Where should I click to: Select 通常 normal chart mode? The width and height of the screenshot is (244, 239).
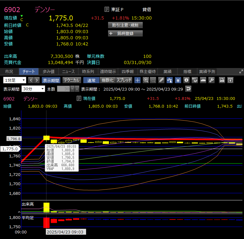91,80
